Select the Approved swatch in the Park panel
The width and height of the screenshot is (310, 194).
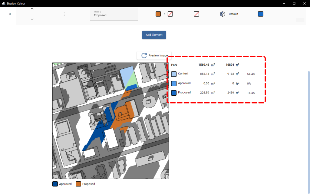pos(173,83)
